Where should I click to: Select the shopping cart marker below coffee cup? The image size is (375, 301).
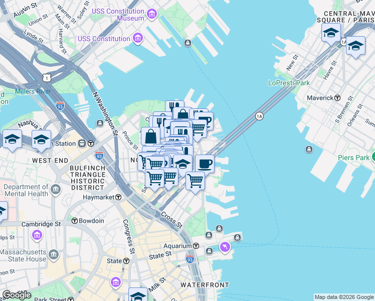[196, 181]
